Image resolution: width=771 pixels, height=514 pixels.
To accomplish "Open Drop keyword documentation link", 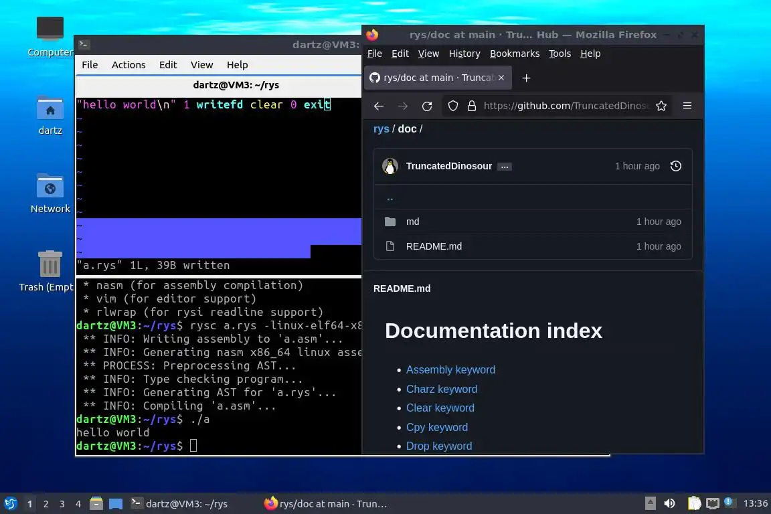I will [x=439, y=446].
